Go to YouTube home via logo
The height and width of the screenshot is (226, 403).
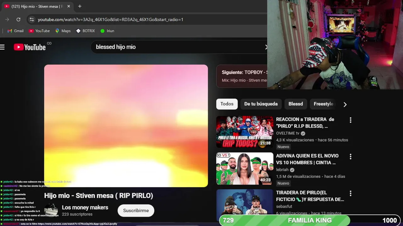[x=30, y=47]
